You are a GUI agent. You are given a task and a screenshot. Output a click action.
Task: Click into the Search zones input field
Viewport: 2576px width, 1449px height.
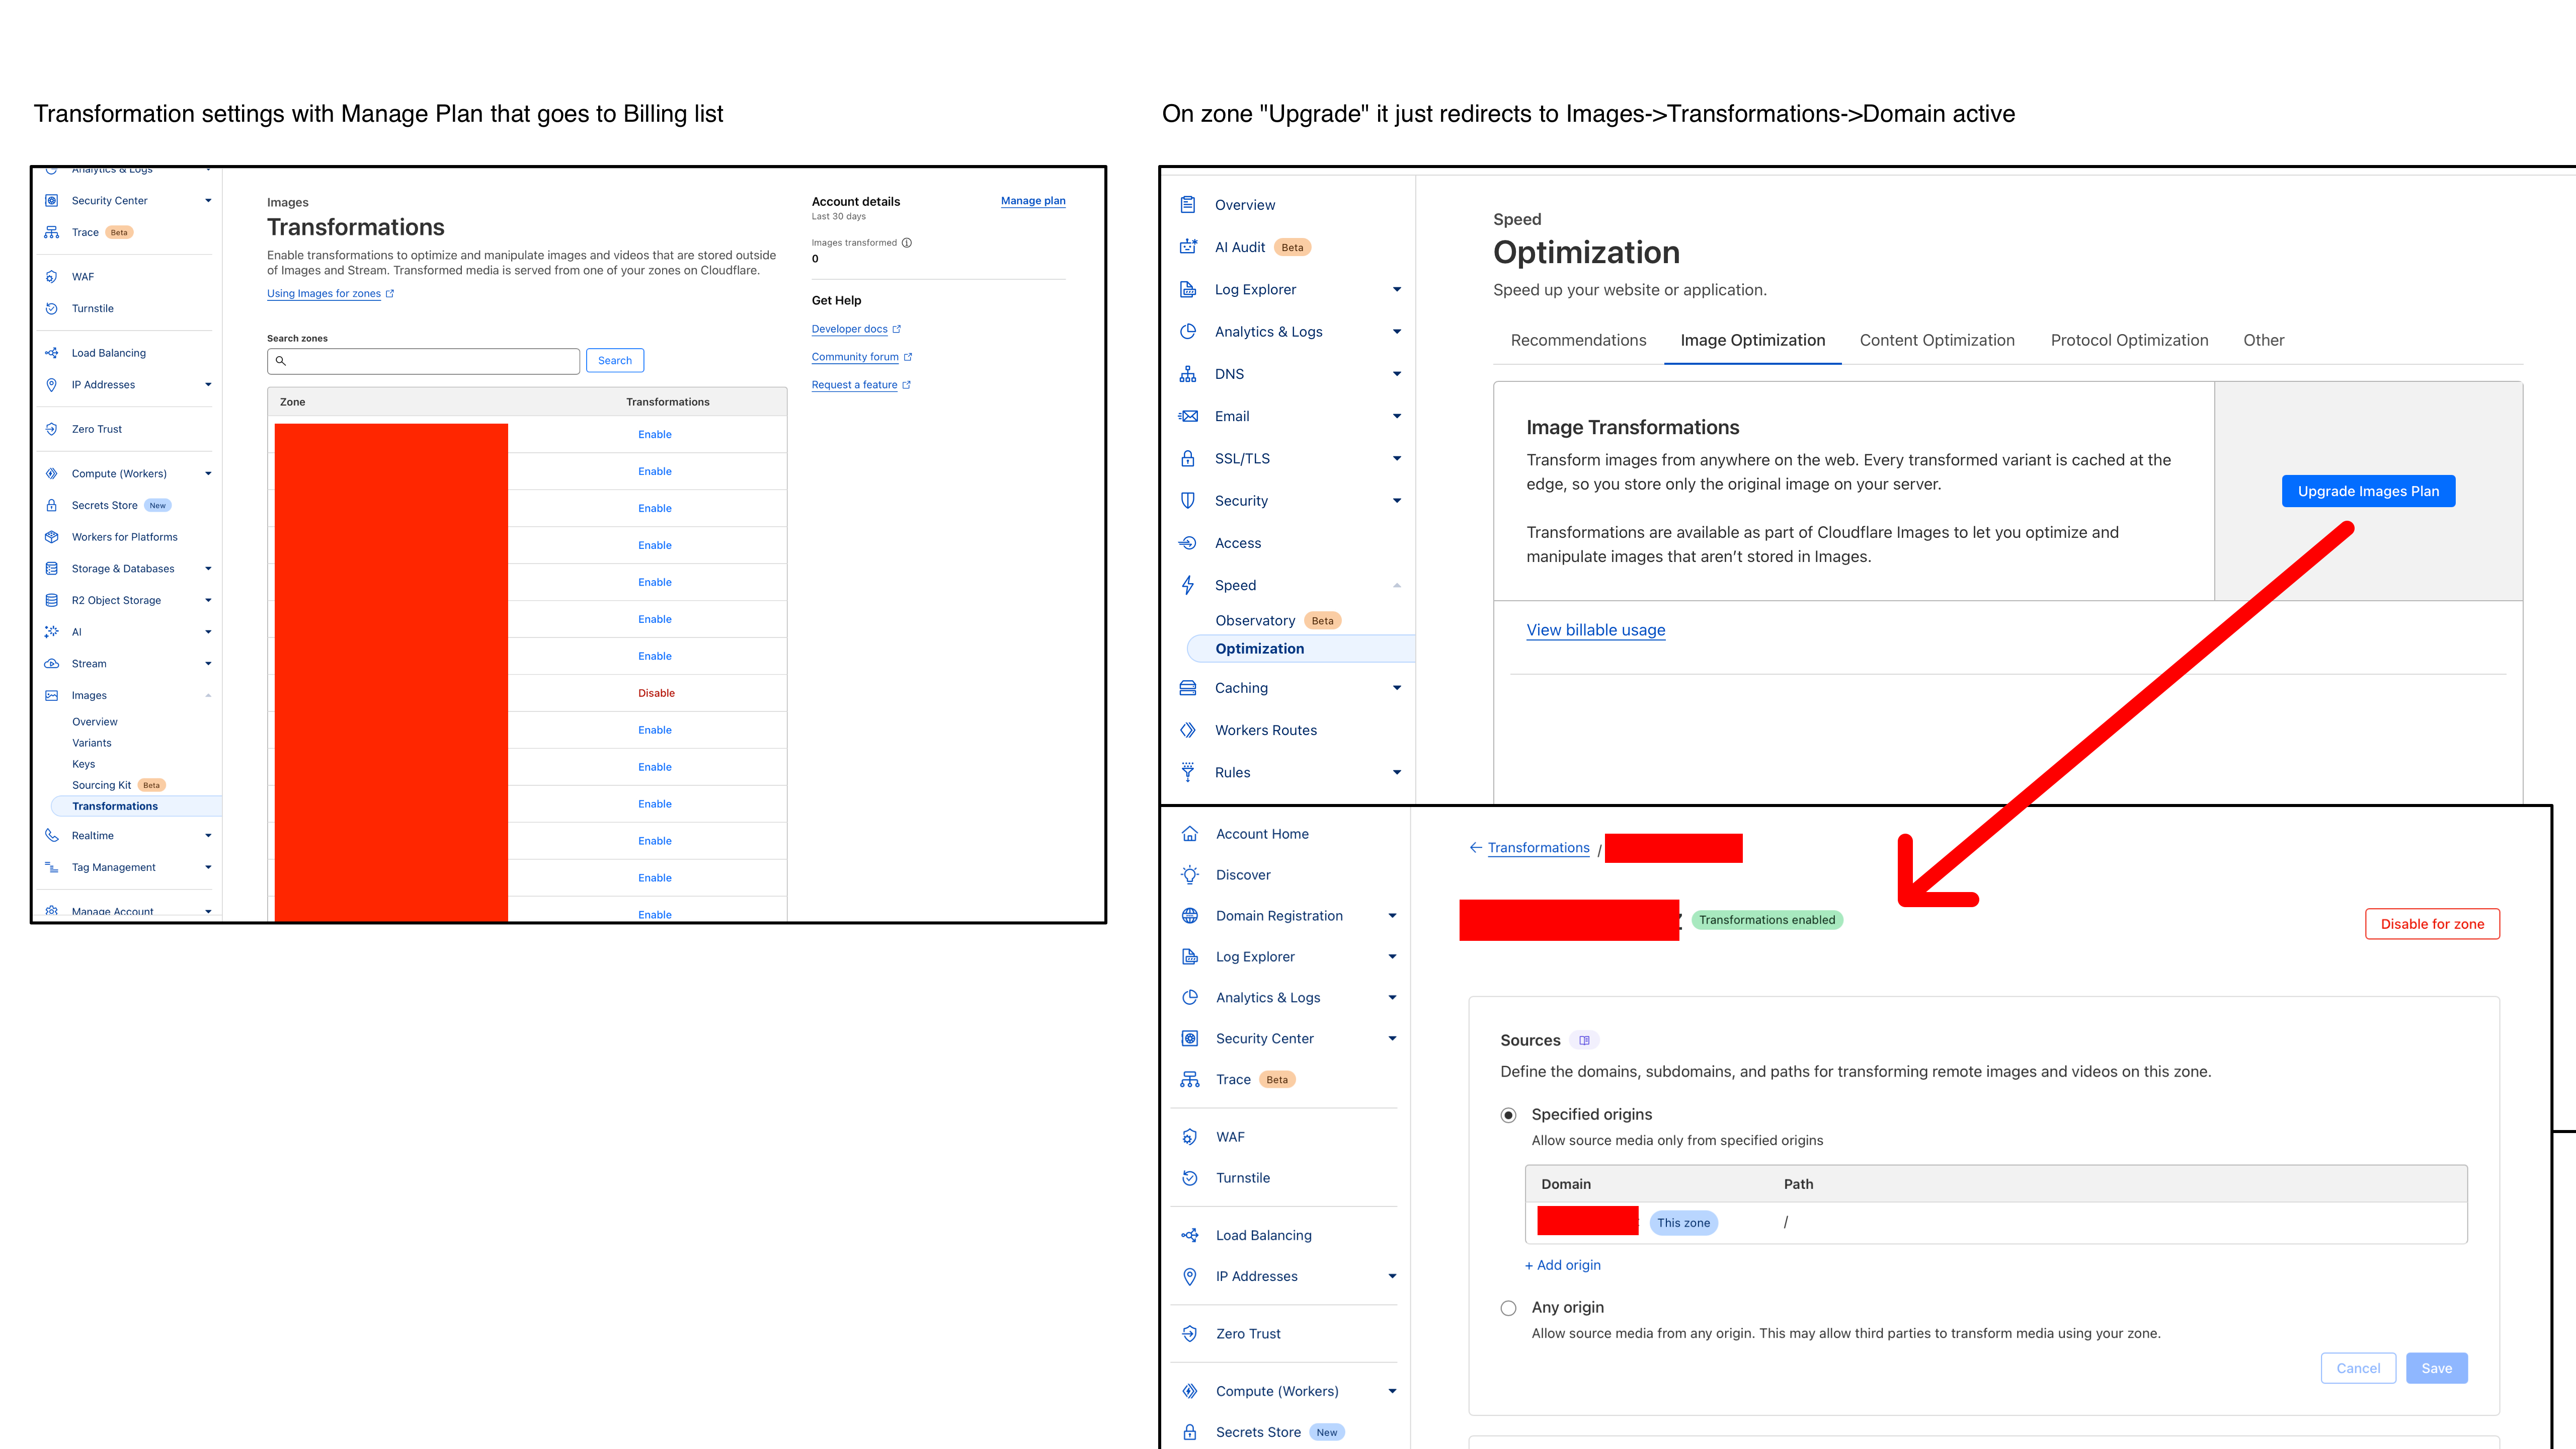pos(430,361)
